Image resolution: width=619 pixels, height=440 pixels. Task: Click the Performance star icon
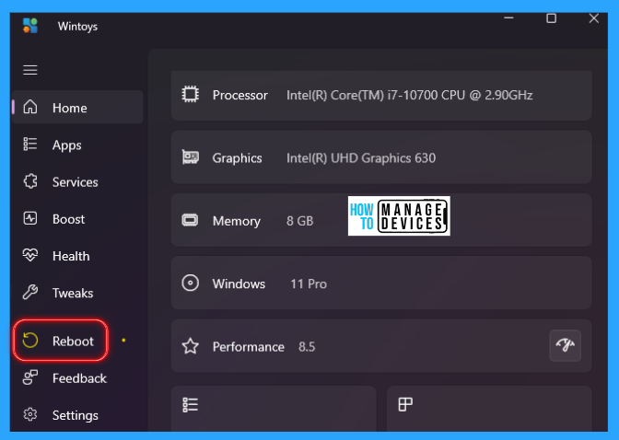191,346
